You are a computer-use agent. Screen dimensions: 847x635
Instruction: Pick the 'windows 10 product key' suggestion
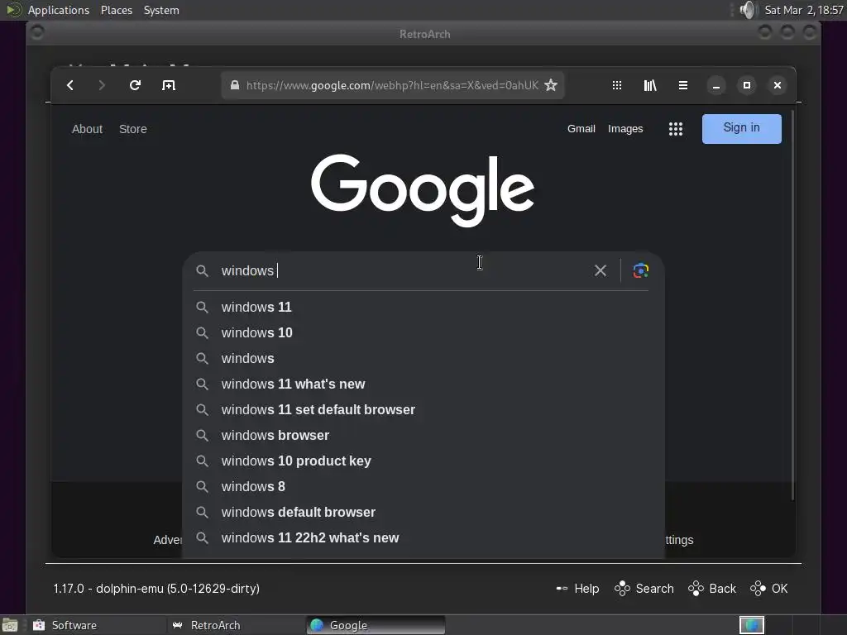pyautogui.click(x=423, y=461)
